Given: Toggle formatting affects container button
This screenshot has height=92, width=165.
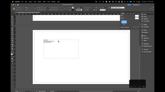Looking at the screenshot, I should point(12,57).
